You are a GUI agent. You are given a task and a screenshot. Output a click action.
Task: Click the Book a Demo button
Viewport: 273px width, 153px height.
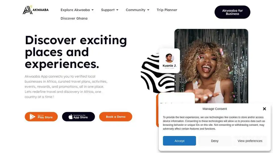116,117
